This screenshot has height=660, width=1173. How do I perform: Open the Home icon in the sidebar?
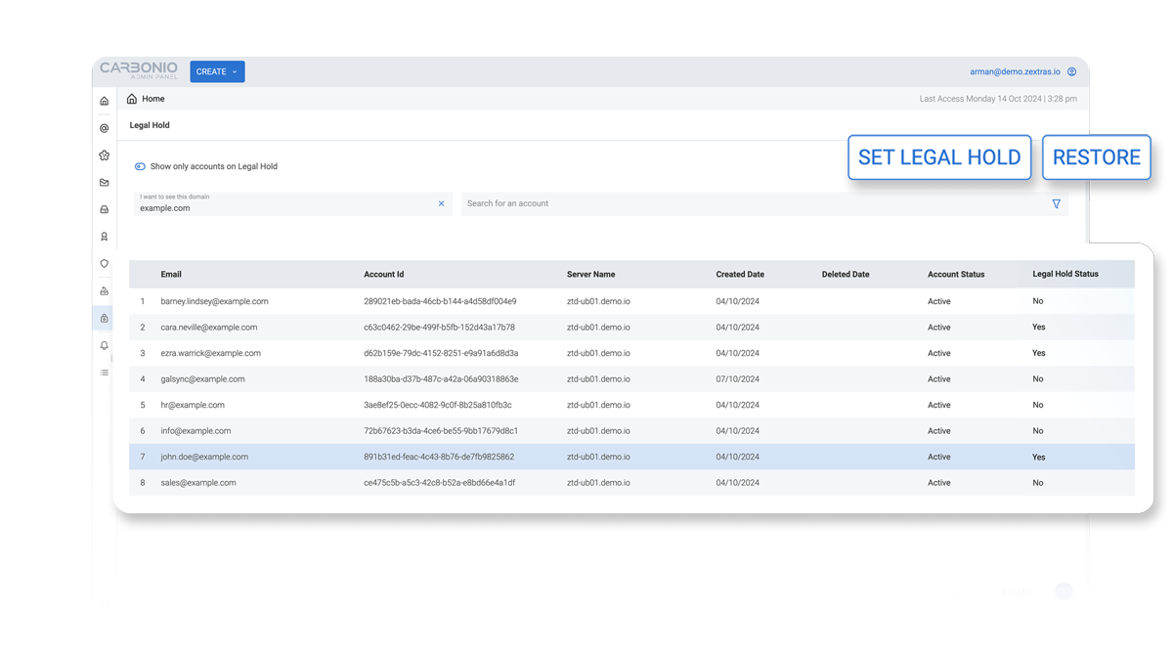point(105,101)
